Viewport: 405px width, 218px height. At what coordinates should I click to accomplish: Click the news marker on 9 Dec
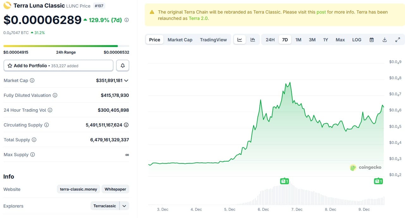tap(378, 181)
